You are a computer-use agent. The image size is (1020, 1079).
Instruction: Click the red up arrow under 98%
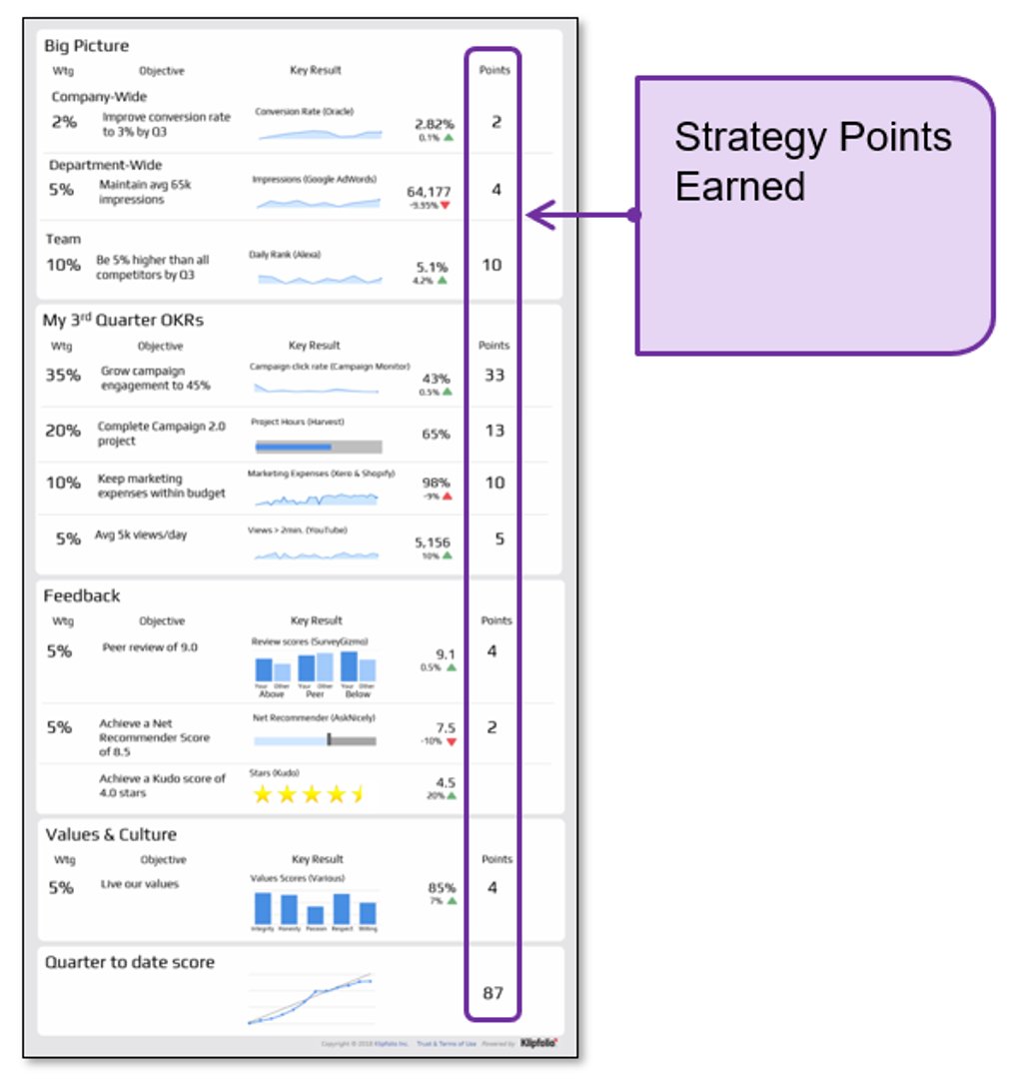(447, 496)
